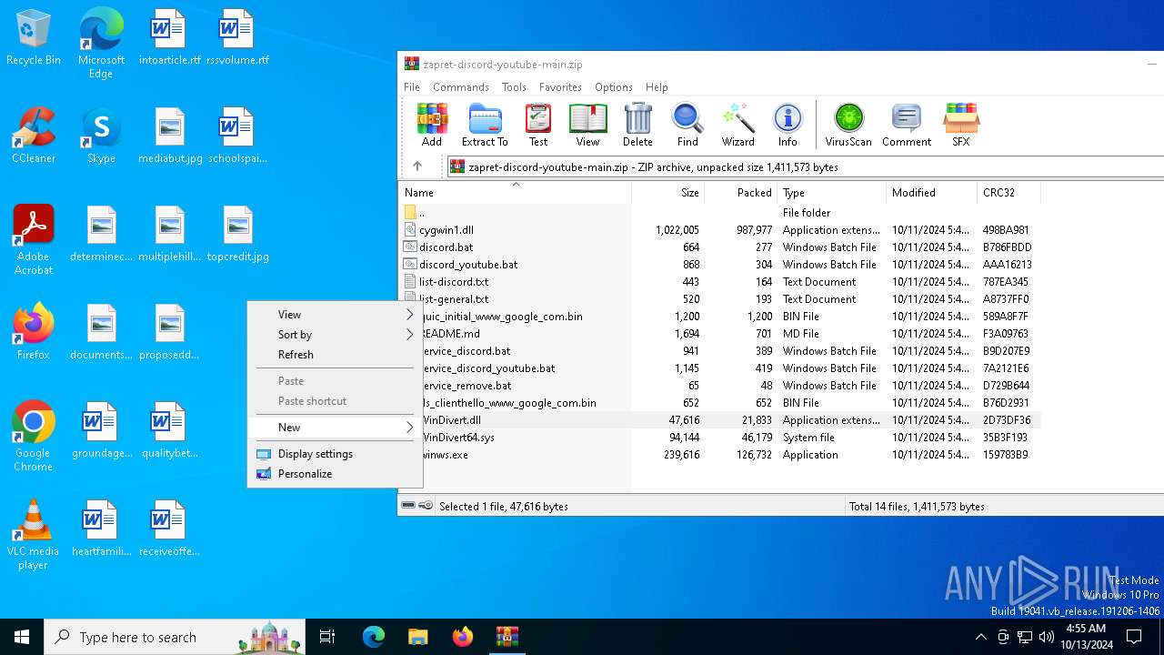Select the Adobe Acrobat desktop icon
The width and height of the screenshot is (1164, 655).
pyautogui.click(x=34, y=240)
